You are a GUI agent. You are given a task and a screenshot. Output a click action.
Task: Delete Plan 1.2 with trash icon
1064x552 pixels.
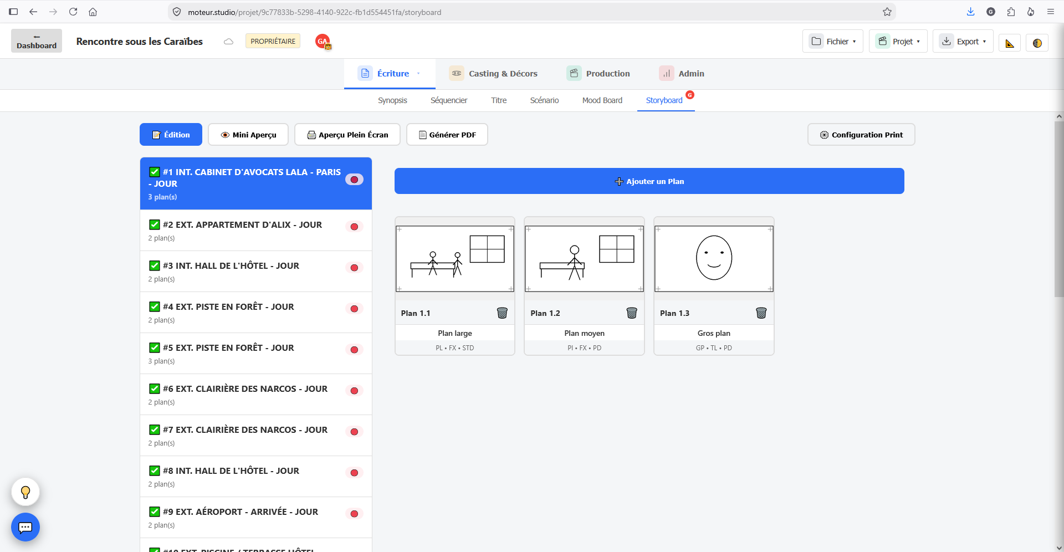pyautogui.click(x=632, y=313)
